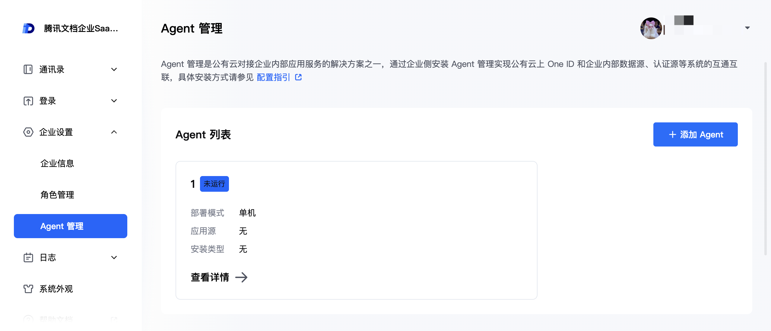Click the 系统外观 shirt icon
Screen dimensions: 771x331
(x=28, y=289)
